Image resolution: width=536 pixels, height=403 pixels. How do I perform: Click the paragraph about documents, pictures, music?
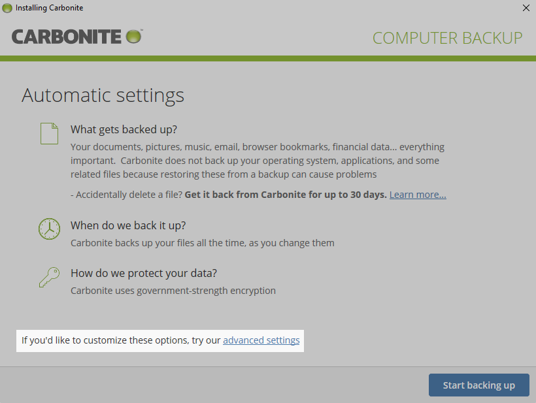[257, 161]
